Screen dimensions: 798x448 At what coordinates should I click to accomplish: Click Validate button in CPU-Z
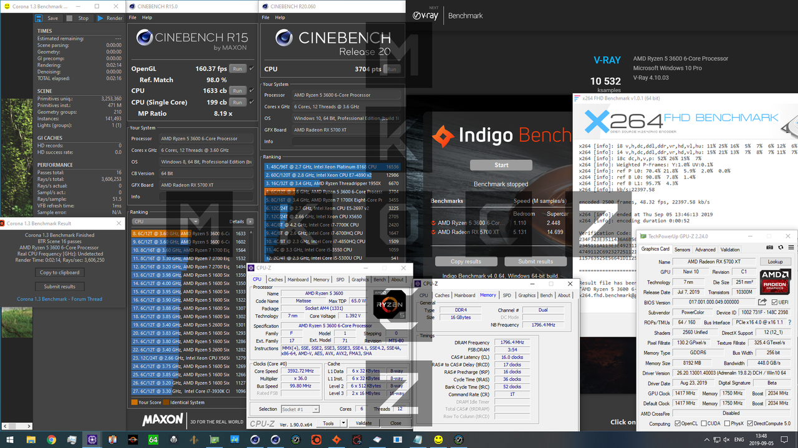click(x=363, y=423)
